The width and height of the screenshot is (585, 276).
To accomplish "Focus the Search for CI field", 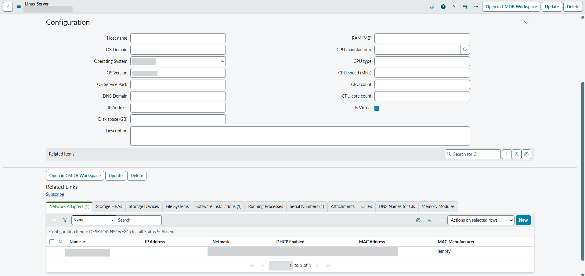I will (x=473, y=154).
